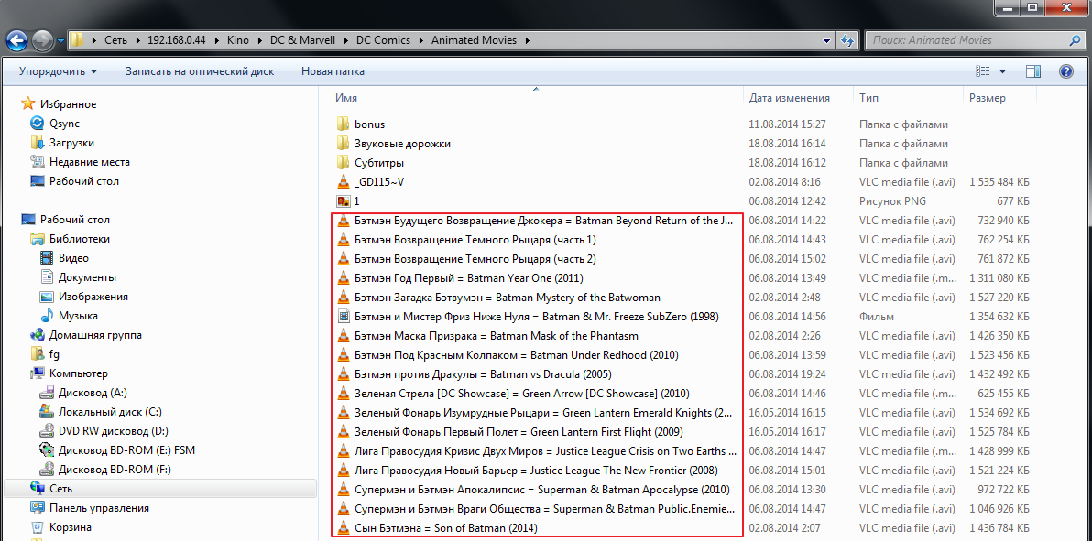Toggle the preview pane button
Viewport: 1092px width, 541px height.
click(x=1033, y=71)
